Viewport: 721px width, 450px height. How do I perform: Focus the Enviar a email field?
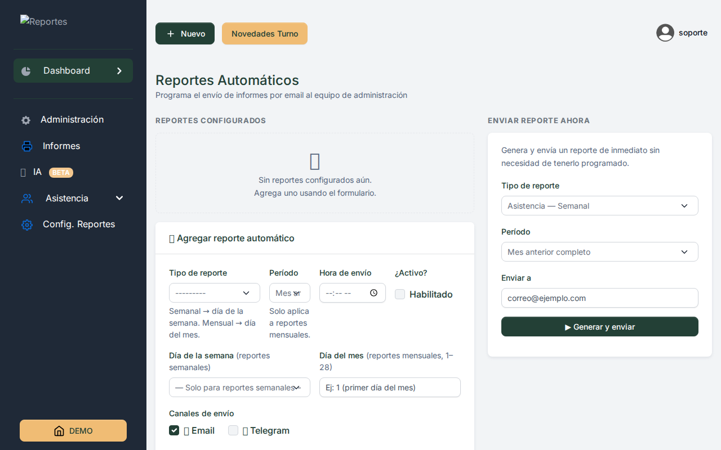pos(600,298)
